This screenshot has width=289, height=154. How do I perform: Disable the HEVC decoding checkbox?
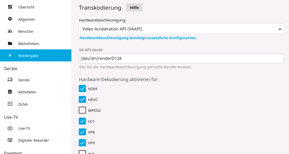click(82, 99)
